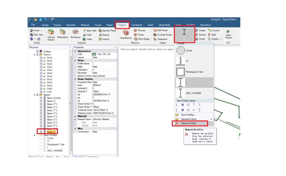Viewport: 286px width, 176px height.
Task: Select the Circle profile from list
Action: [x=194, y=51]
